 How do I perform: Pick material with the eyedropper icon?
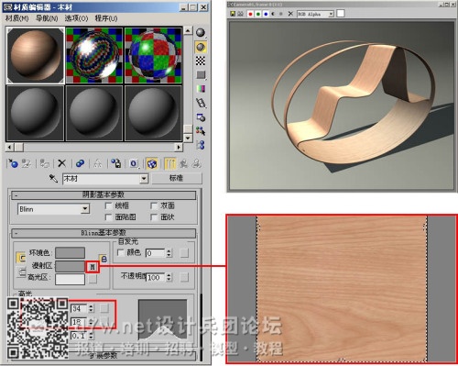point(53,179)
